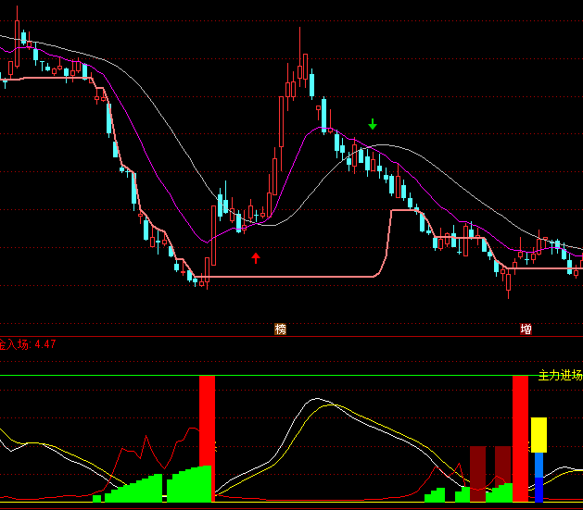This screenshot has height=510, width=583.
Task: Open the 榜 event marker
Action: point(280,329)
